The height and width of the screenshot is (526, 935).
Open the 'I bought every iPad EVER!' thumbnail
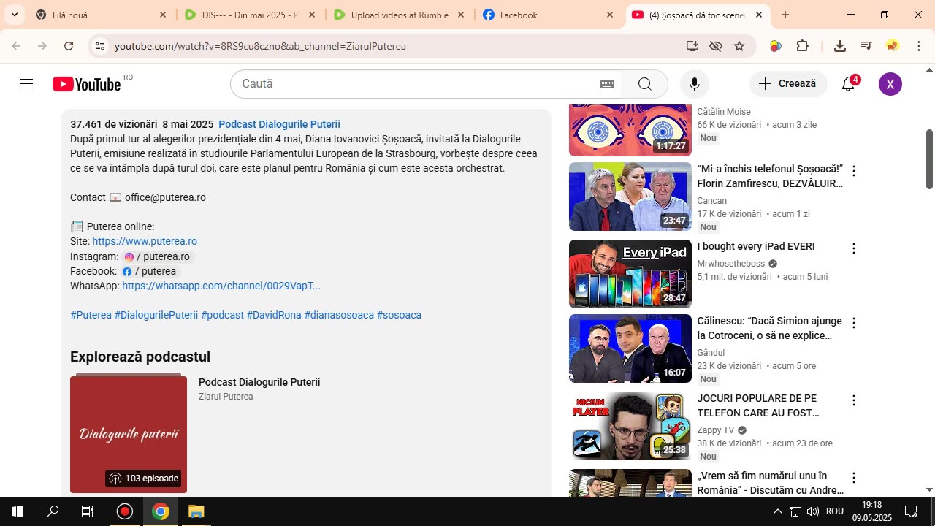[630, 274]
